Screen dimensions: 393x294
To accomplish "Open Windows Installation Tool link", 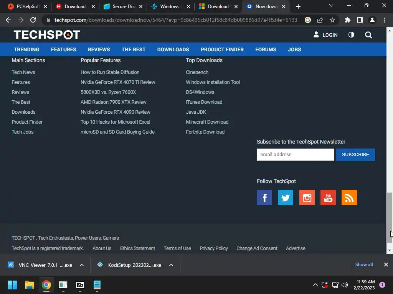I will [x=213, y=82].
